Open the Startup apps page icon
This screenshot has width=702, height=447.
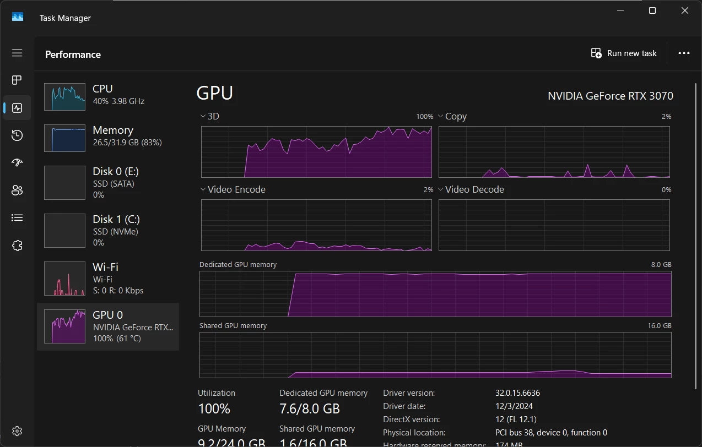tap(17, 163)
